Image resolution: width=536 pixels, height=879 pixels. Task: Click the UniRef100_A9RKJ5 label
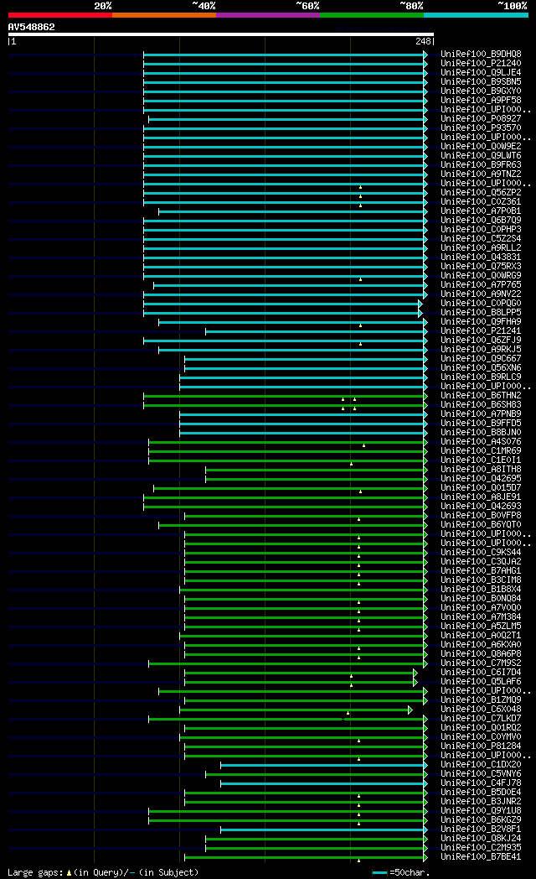481,349
